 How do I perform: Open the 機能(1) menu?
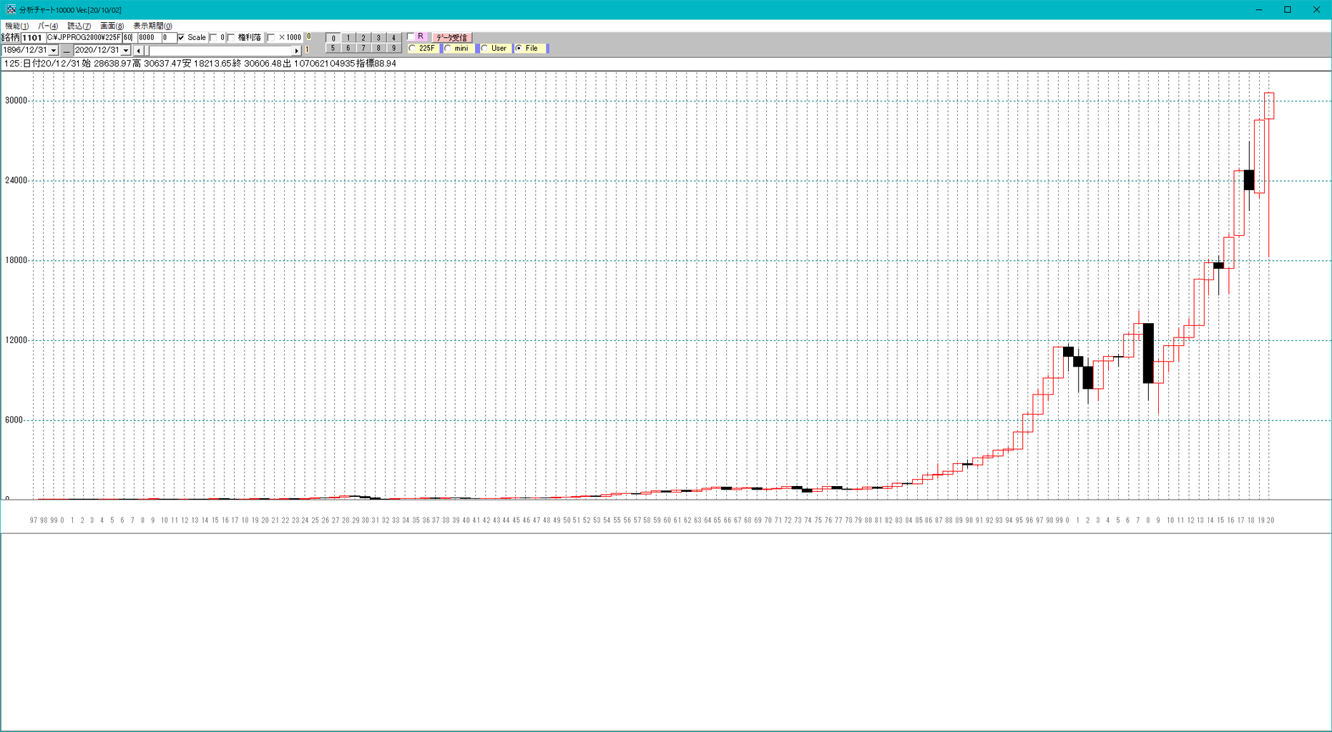click(x=16, y=26)
